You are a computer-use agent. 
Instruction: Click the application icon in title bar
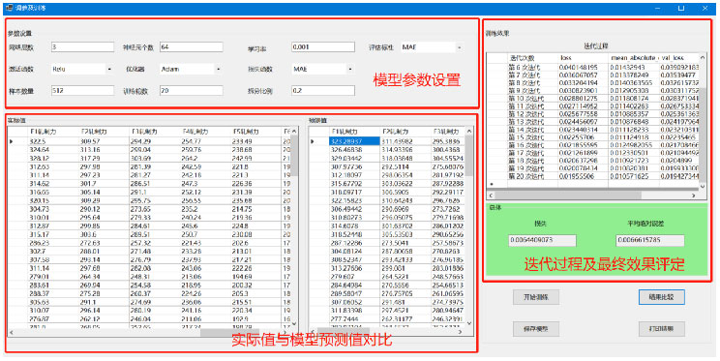[x=9, y=9]
